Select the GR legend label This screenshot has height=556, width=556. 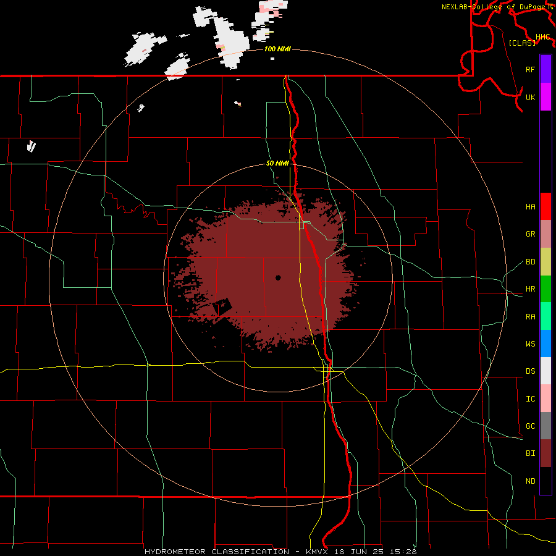point(530,234)
